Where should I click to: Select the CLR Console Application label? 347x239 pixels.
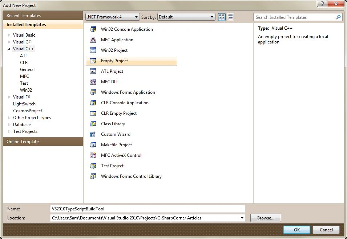pyautogui.click(x=125, y=103)
